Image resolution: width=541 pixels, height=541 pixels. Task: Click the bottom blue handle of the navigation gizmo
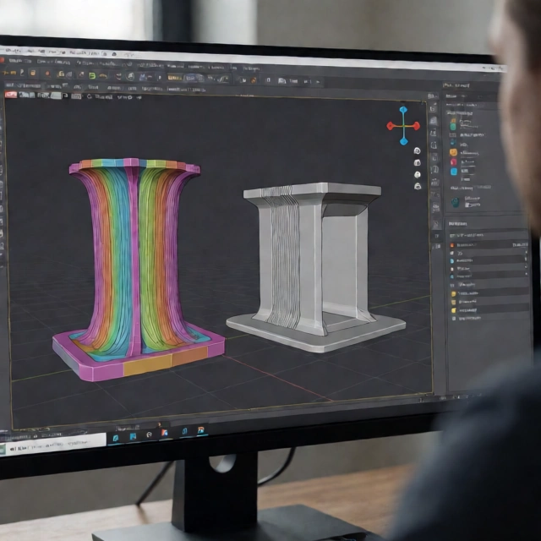403,141
